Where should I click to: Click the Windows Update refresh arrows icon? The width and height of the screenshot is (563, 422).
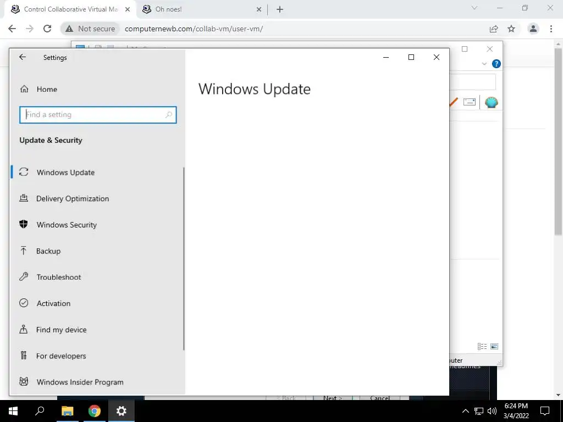24,172
